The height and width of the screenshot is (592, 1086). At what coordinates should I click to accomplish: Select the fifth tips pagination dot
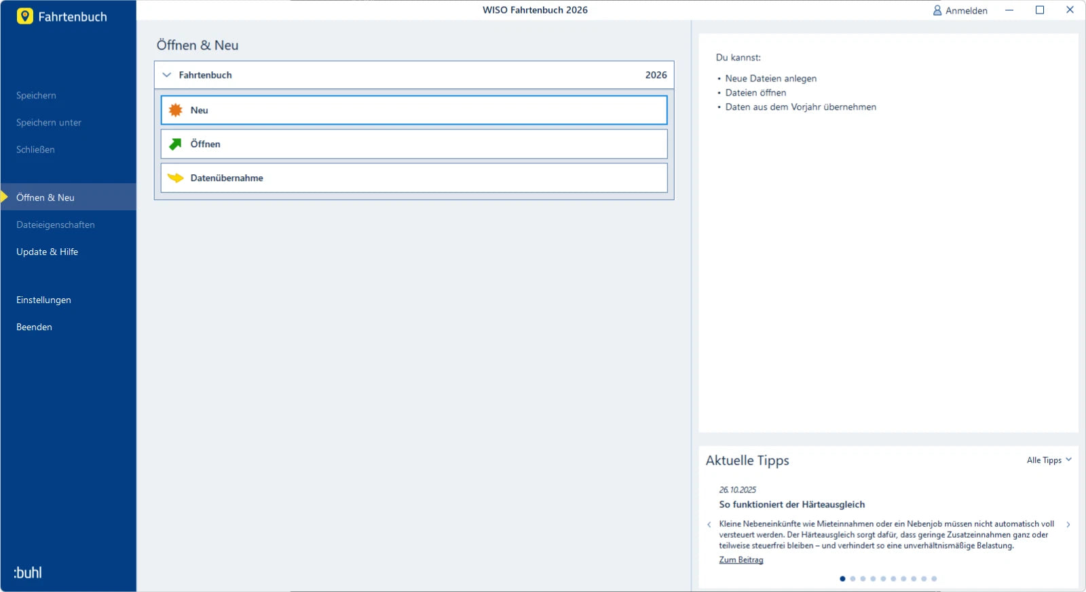click(x=883, y=578)
